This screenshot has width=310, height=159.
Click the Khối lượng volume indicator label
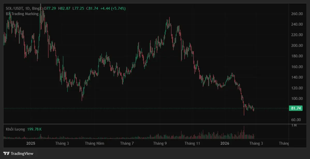point(15,129)
